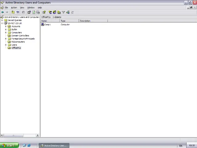Click the Refresh toolbar icon

[34, 12]
